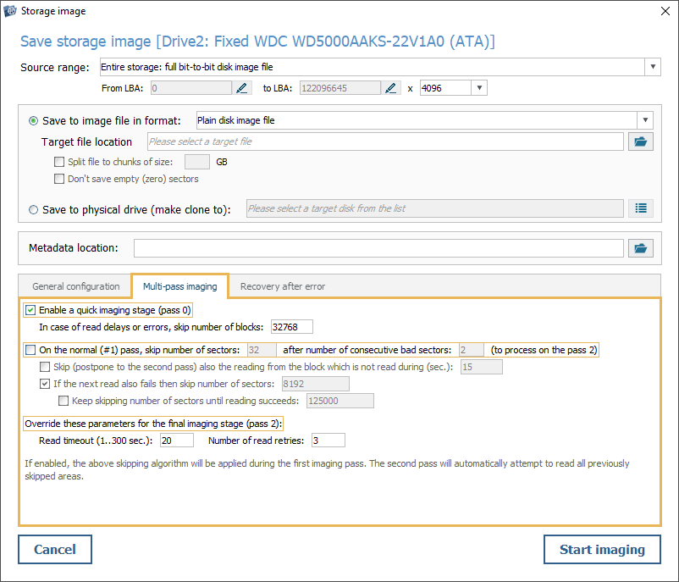Open the image file format dropdown
The height and width of the screenshot is (582, 679).
pos(645,120)
